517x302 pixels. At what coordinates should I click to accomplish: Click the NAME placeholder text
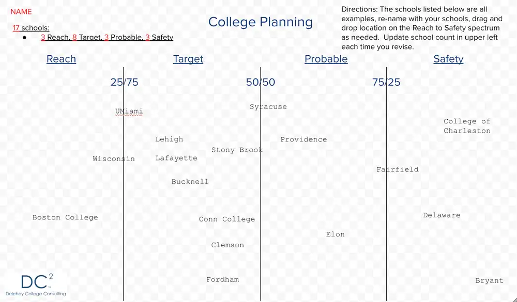(x=21, y=11)
